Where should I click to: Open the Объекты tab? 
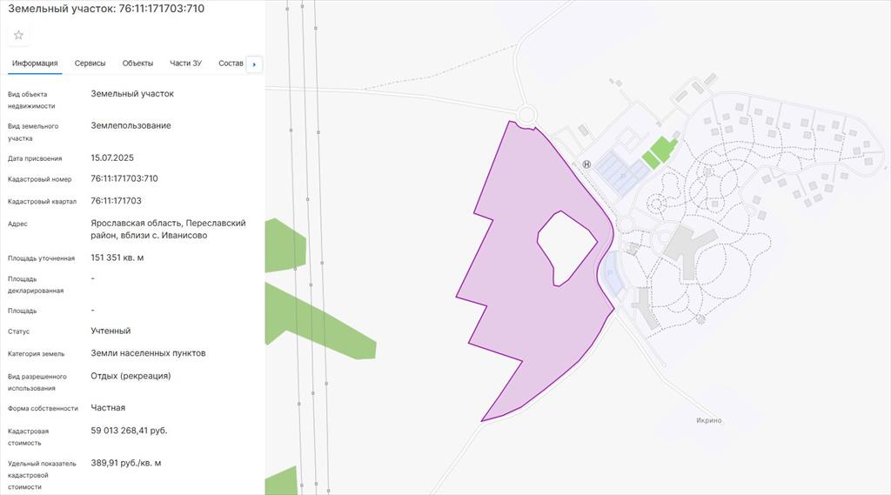tap(137, 64)
